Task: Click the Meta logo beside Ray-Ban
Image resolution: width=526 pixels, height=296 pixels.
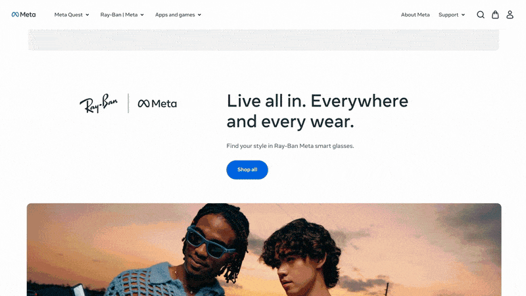Action: [x=157, y=103]
